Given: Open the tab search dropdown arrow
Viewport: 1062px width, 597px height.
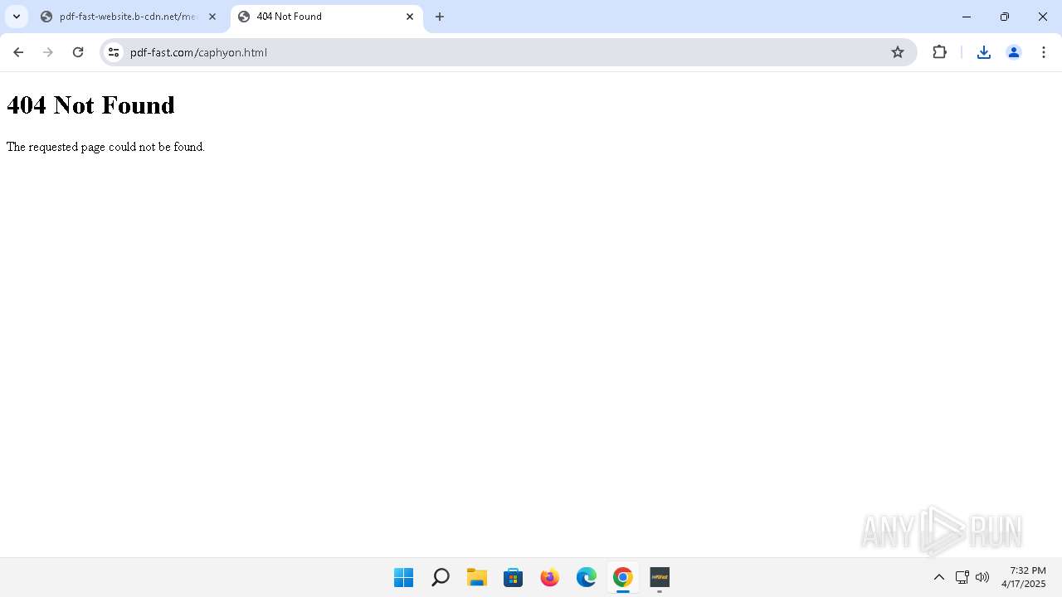Looking at the screenshot, I should point(17,17).
